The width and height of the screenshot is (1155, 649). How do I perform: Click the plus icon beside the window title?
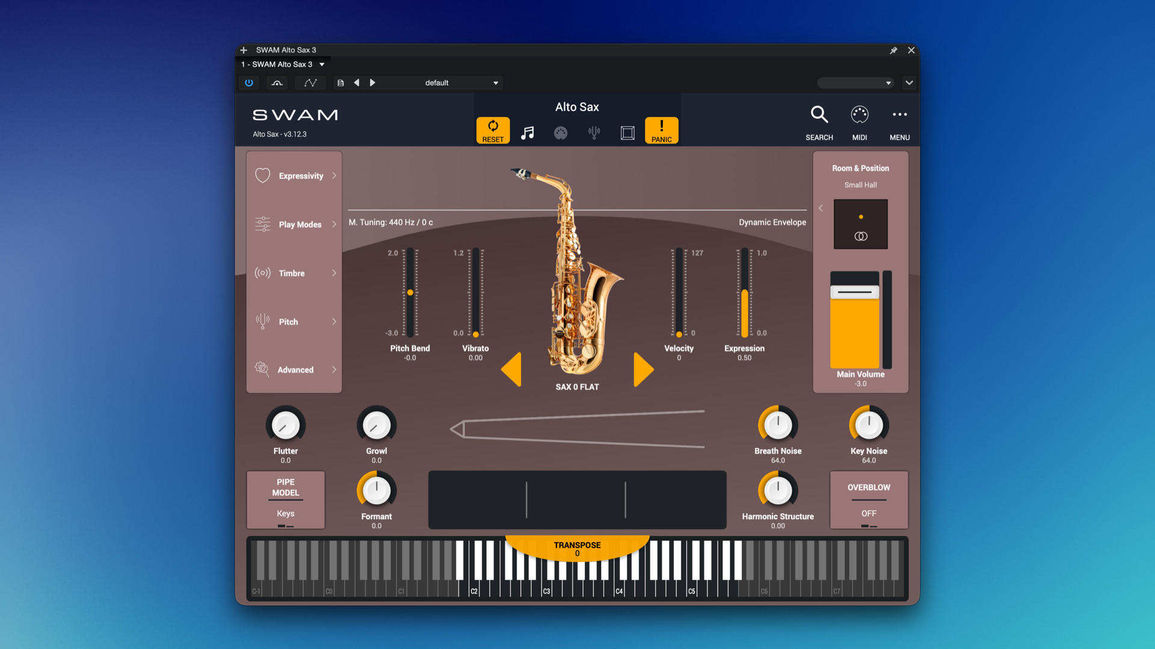pyautogui.click(x=244, y=50)
